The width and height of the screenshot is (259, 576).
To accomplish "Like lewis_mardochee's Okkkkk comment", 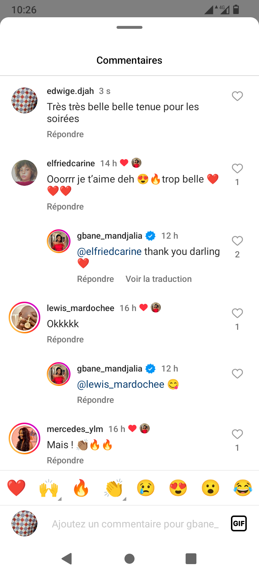I will coord(237,313).
